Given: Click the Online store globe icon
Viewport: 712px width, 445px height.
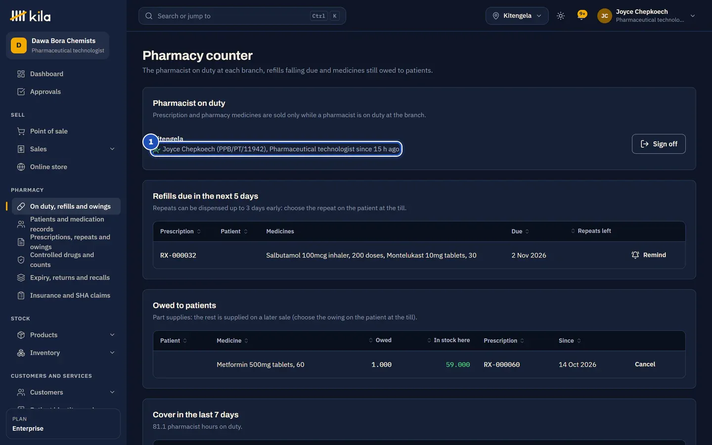Looking at the screenshot, I should pos(21,167).
